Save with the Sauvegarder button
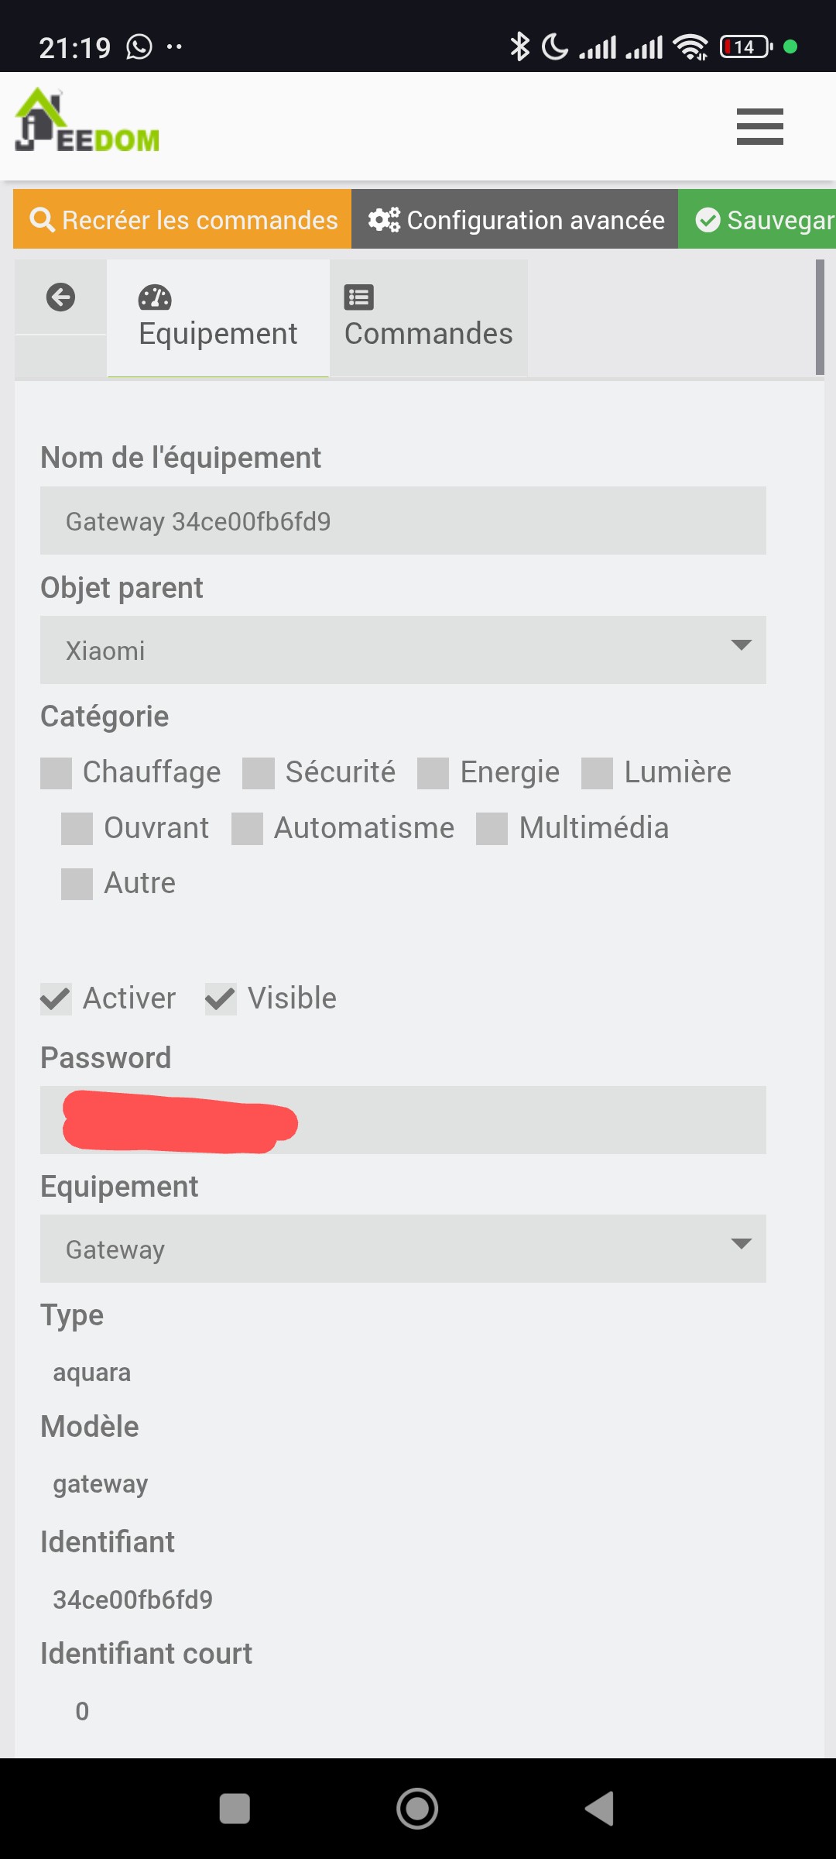 tap(757, 219)
